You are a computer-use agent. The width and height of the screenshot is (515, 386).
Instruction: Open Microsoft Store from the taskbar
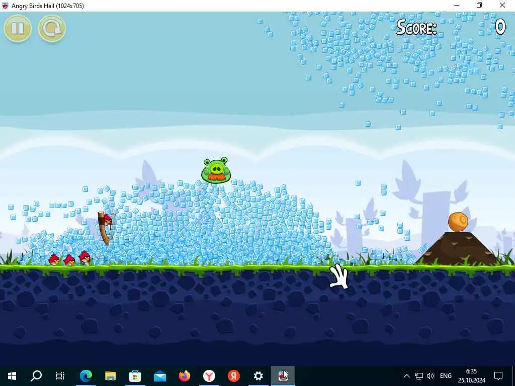click(135, 376)
